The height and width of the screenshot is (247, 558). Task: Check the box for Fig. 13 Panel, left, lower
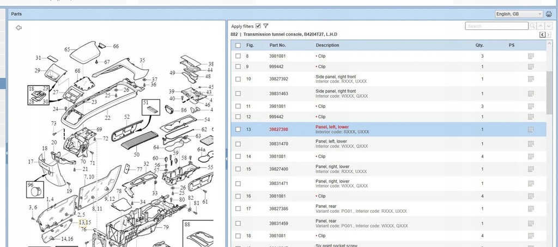click(238, 129)
